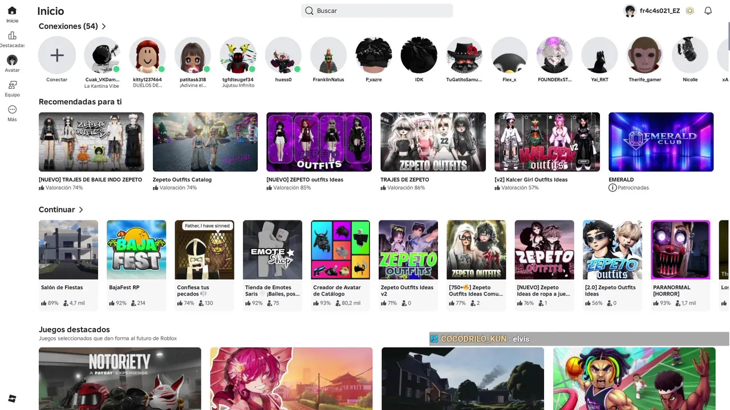
Task: Open Zepeto Outfits Catalog thumbnail
Action: 205,142
